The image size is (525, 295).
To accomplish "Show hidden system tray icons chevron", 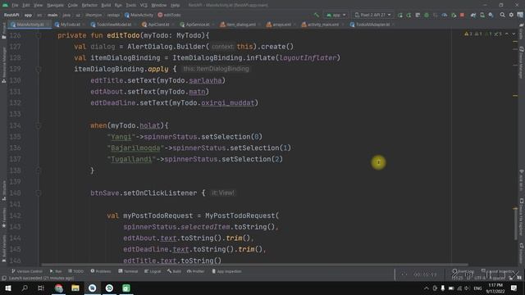I will click(427, 288).
